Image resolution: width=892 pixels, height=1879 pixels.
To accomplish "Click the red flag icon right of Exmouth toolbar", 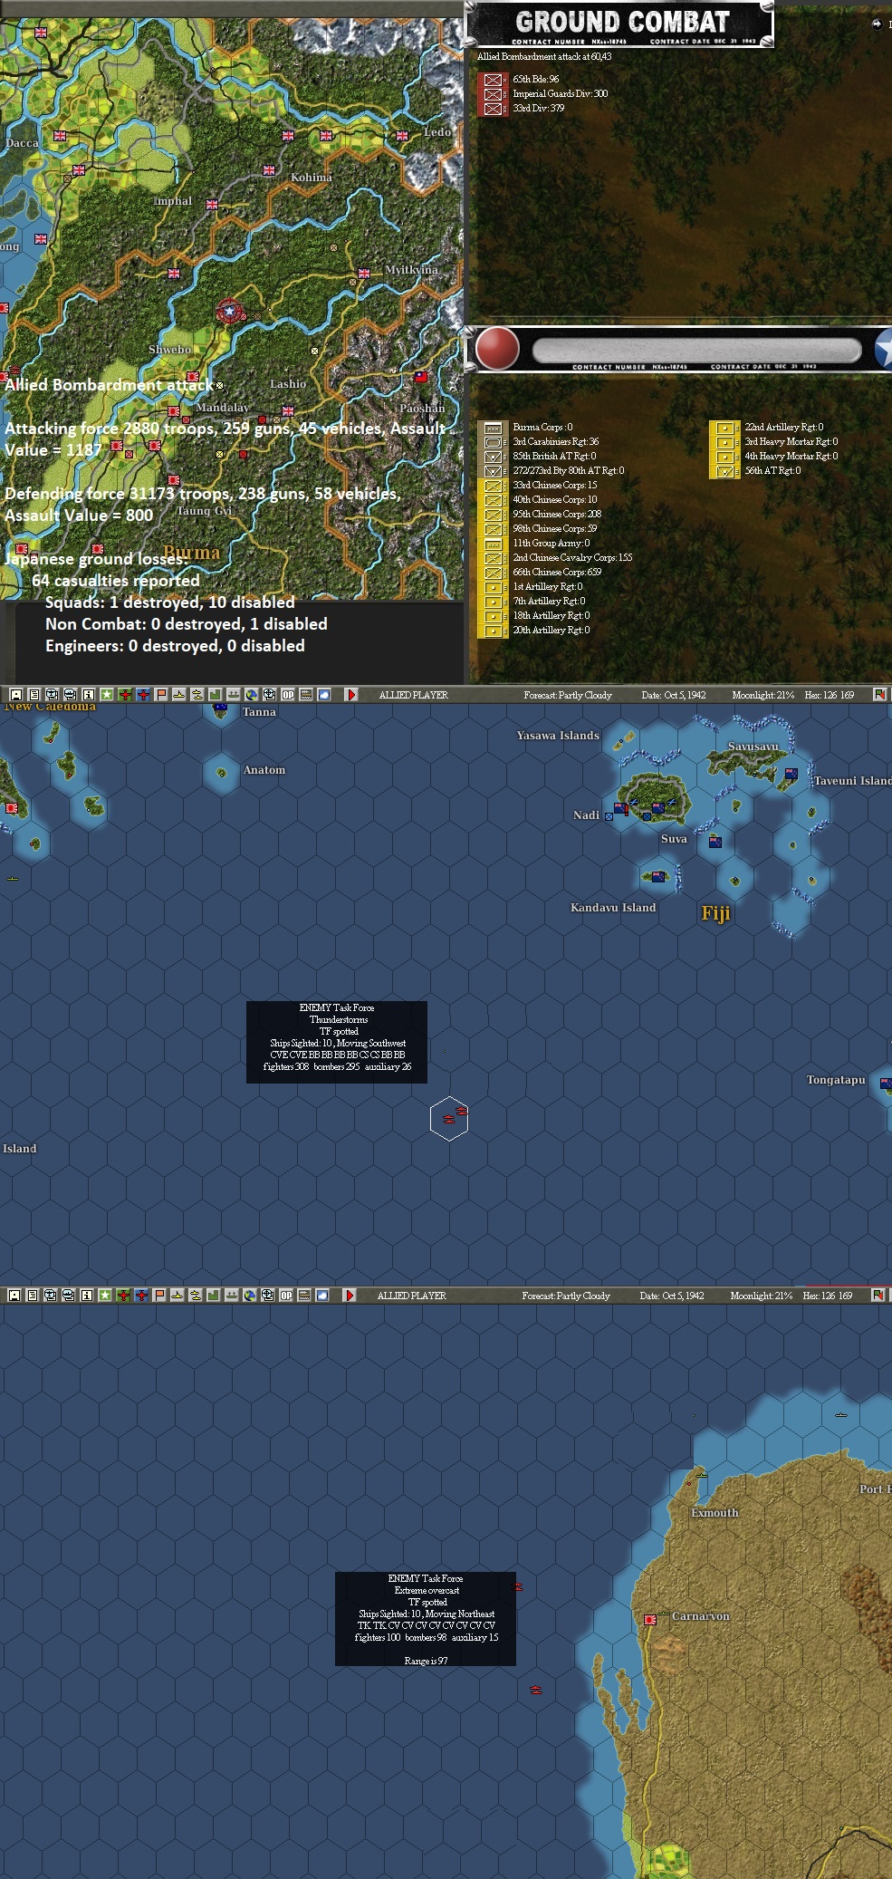I will 878,1296.
